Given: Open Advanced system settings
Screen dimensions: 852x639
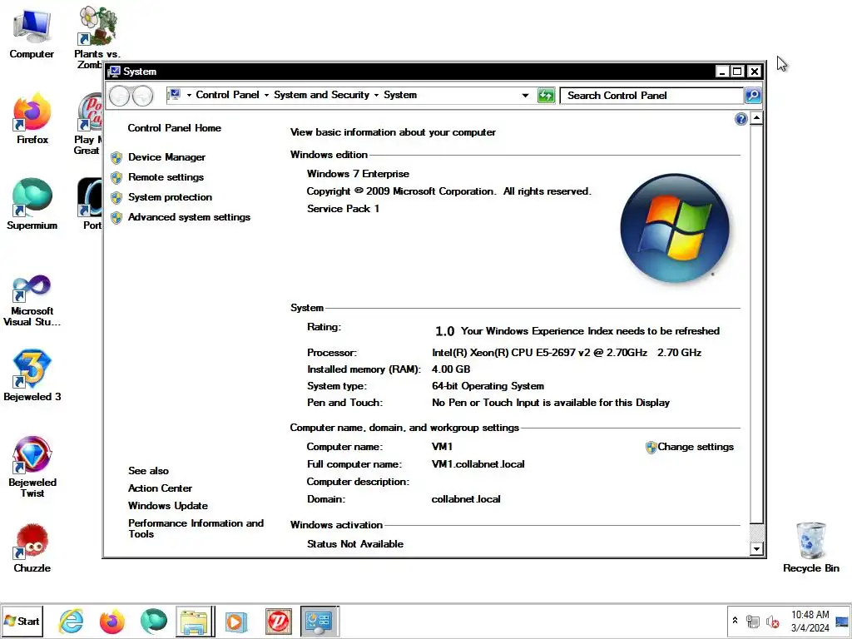Looking at the screenshot, I should point(189,217).
